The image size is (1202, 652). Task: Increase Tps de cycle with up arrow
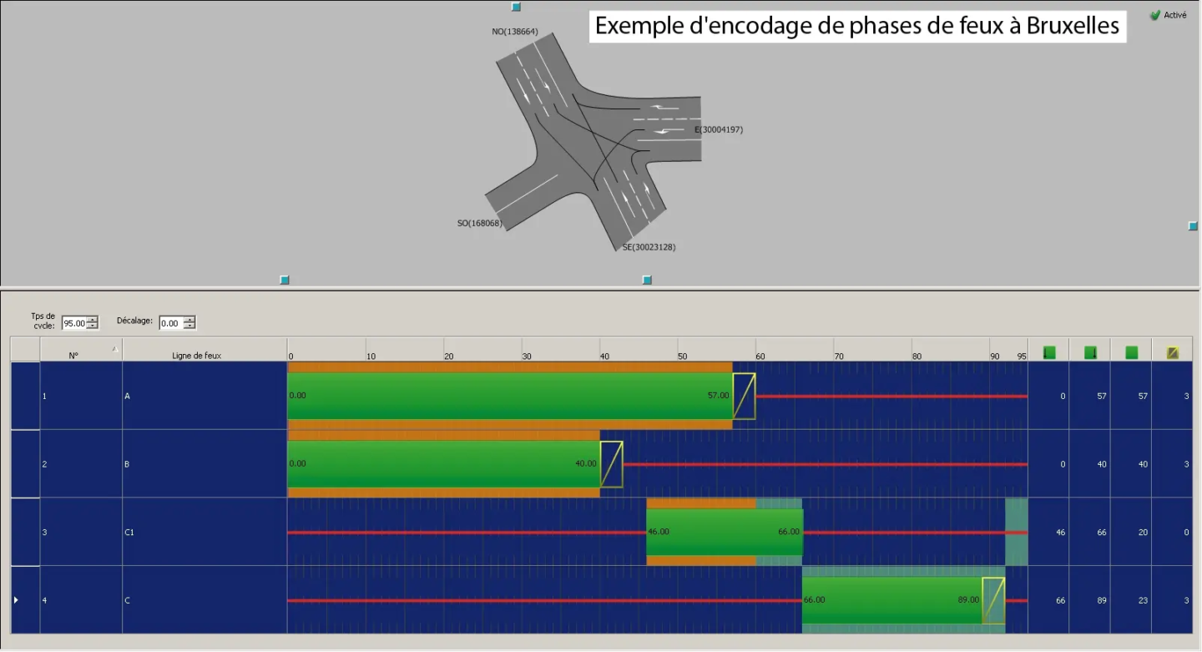click(92, 320)
